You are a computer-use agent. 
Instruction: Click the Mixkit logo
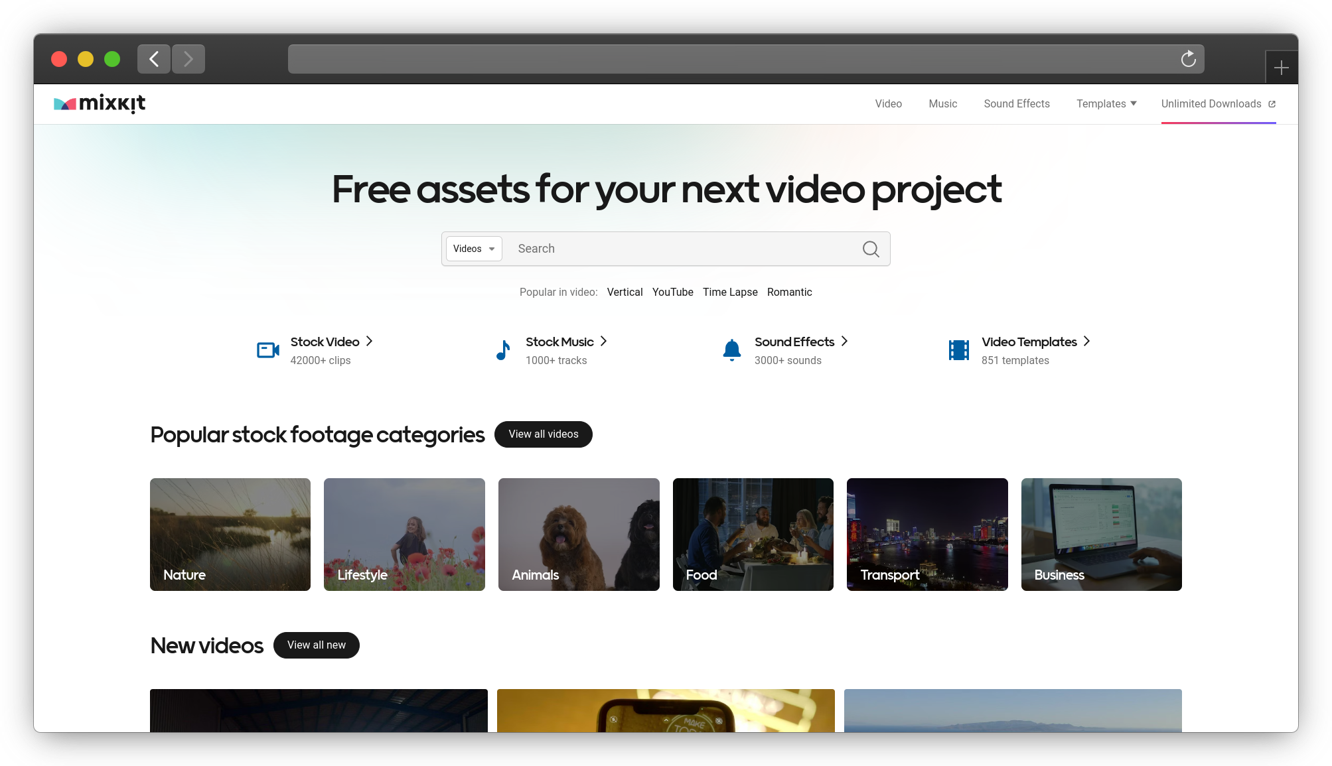click(100, 103)
